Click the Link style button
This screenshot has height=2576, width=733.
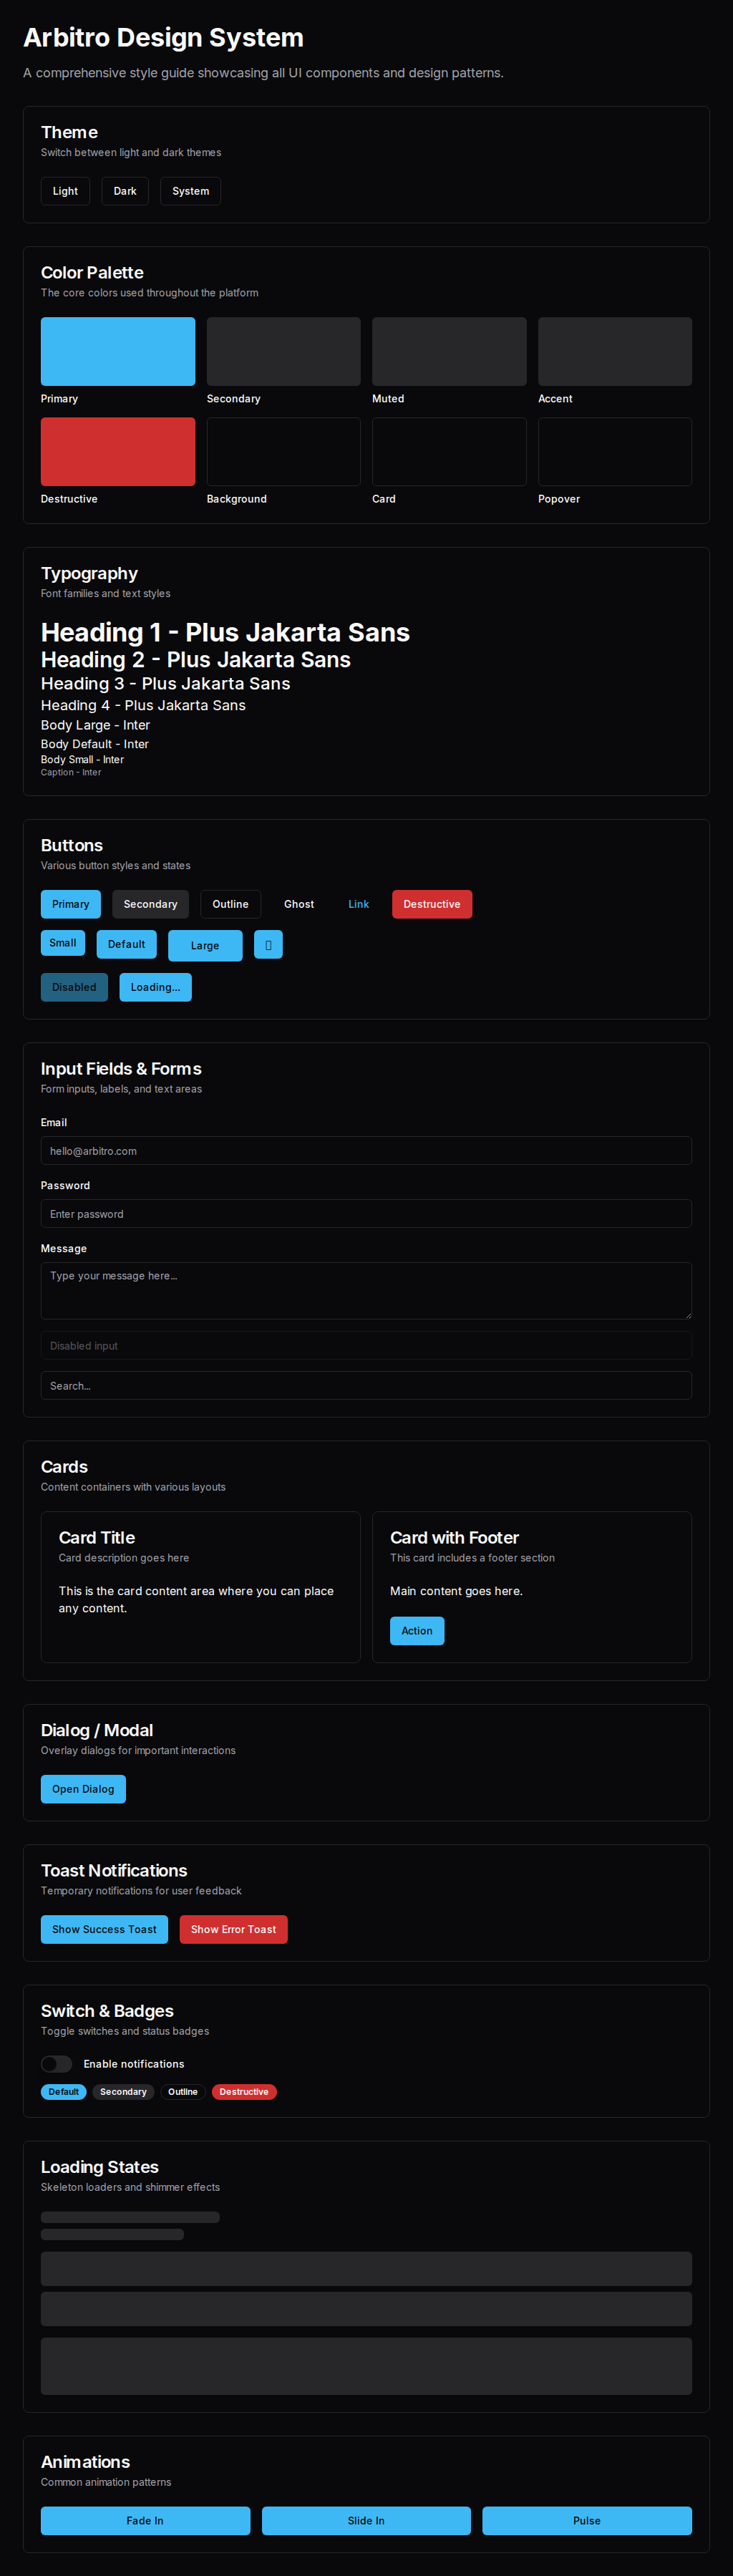coord(358,904)
